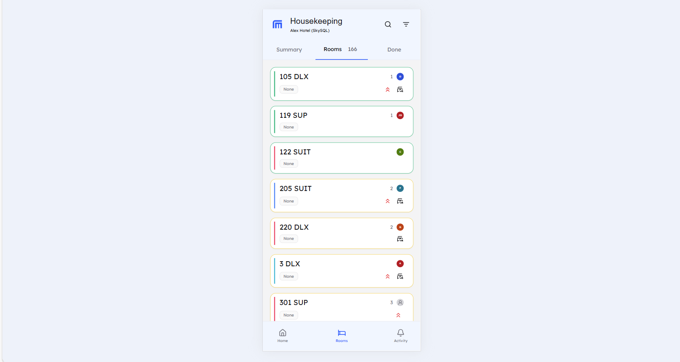The image size is (680, 362).
Task: Switch to the Done tab
Action: [394, 49]
